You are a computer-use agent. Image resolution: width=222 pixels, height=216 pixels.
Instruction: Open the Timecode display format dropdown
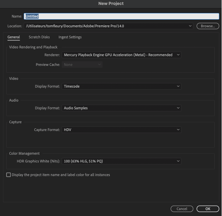click(x=121, y=86)
